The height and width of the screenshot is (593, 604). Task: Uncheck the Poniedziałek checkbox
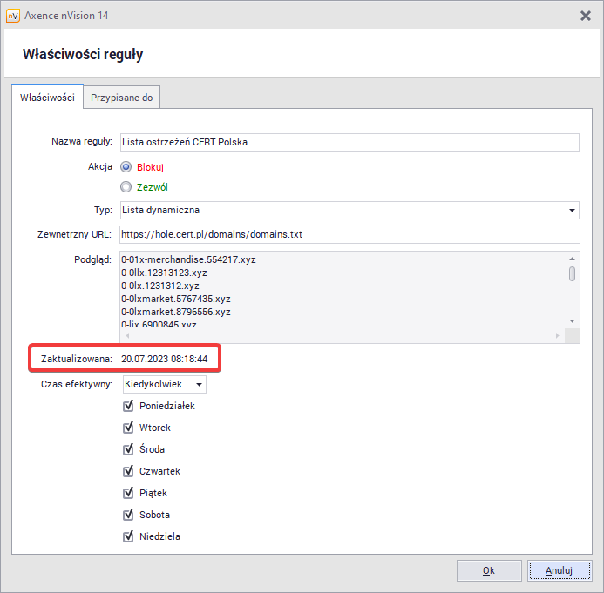pyautogui.click(x=128, y=406)
